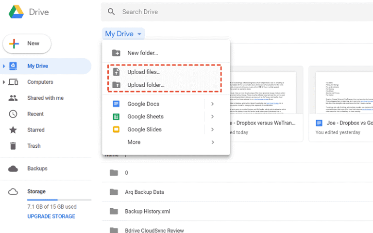Click You edited yesterday text
Screen dimensions: 373x233
338,132
